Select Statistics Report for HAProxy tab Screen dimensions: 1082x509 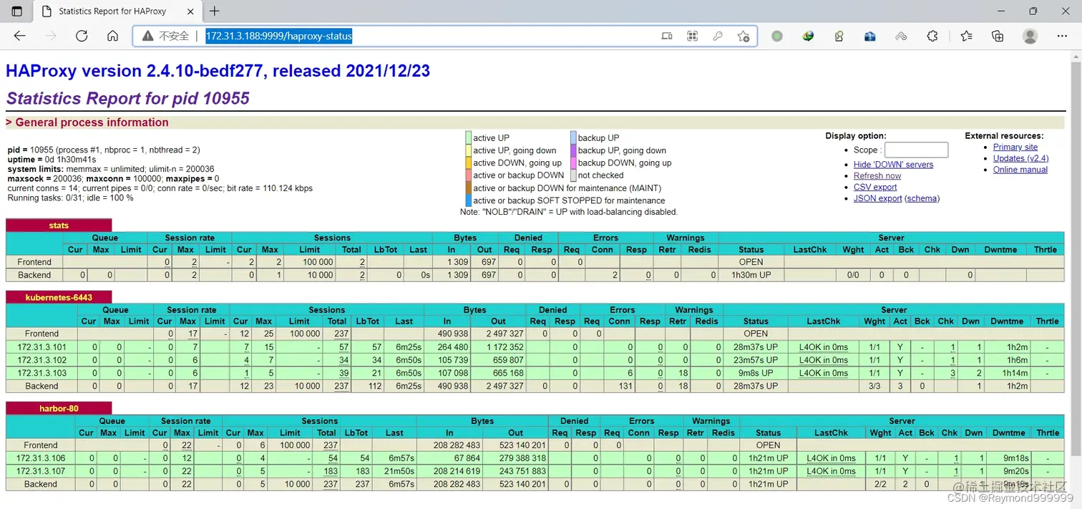(x=118, y=11)
